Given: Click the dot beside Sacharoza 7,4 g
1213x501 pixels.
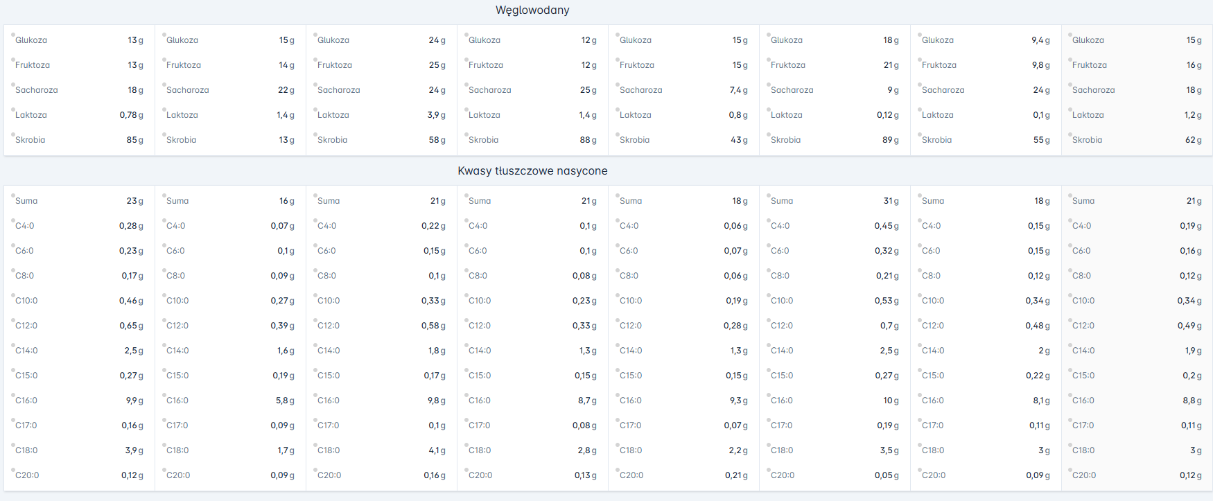Looking at the screenshot, I should pyautogui.click(x=617, y=84).
